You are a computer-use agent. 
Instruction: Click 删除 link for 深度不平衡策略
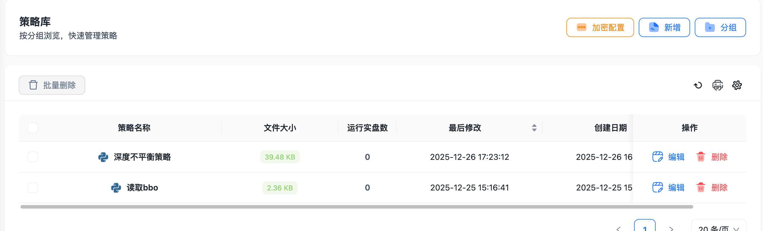tap(719, 157)
